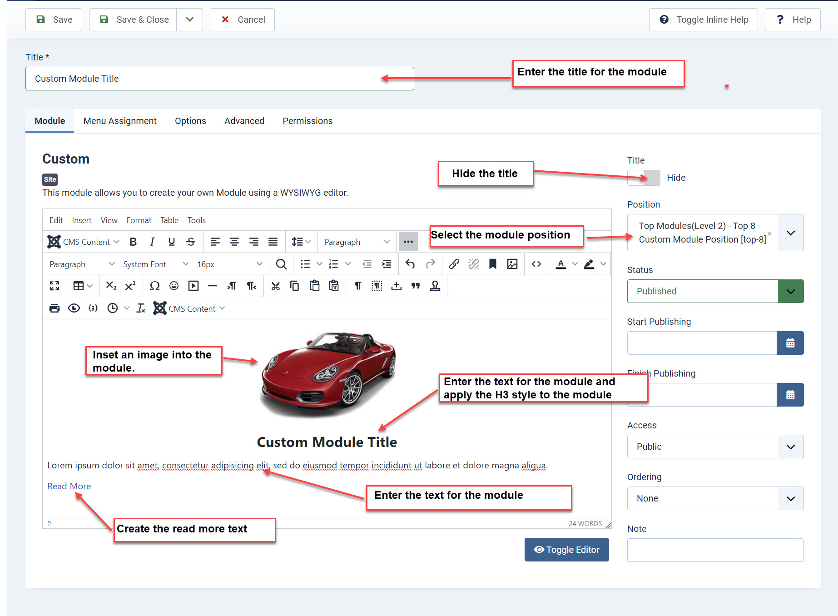Open the Insert menu in the editor
838x616 pixels.
[x=81, y=220]
